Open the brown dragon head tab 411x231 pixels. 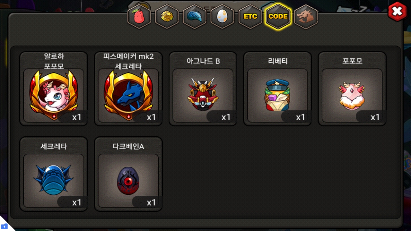coord(306,16)
